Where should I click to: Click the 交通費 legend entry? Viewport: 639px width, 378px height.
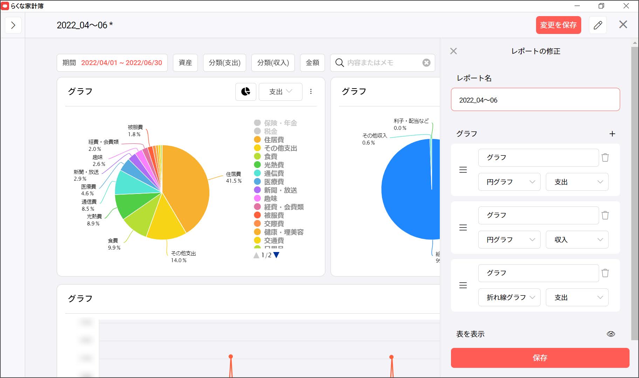pos(269,240)
